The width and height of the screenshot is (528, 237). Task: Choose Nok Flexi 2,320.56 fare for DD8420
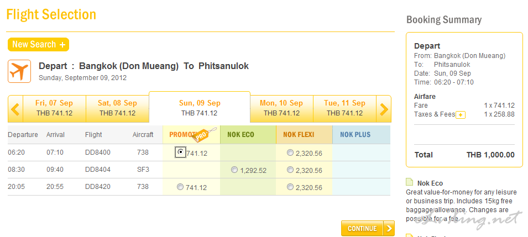click(x=290, y=187)
